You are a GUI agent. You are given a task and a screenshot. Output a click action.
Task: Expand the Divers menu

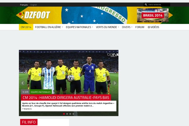pos(127,27)
